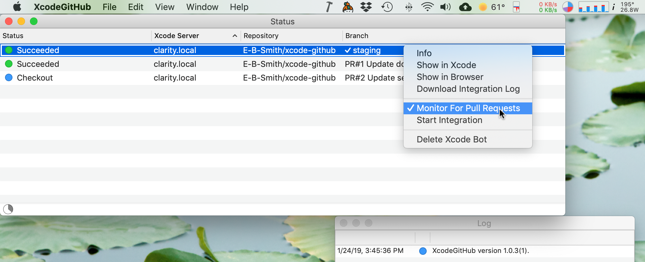
Task: Click the Status column header
Action: (76, 36)
